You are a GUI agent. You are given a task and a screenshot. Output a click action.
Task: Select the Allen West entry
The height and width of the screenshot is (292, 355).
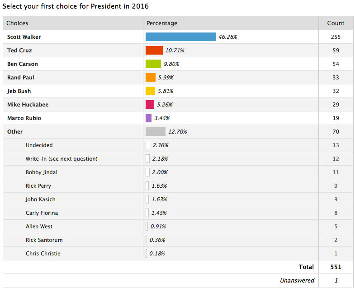pyautogui.click(x=39, y=227)
